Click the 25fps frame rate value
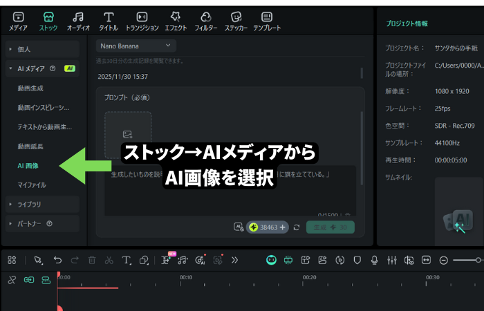This screenshot has width=484, height=311. click(443, 109)
